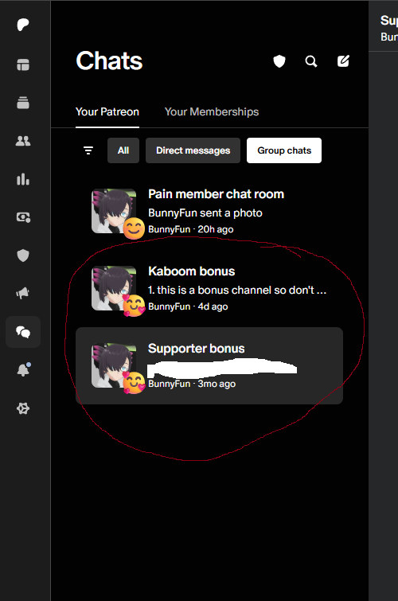Click the shield icon beside Chats title
Image resolution: width=398 pixels, height=601 pixels.
pos(279,61)
